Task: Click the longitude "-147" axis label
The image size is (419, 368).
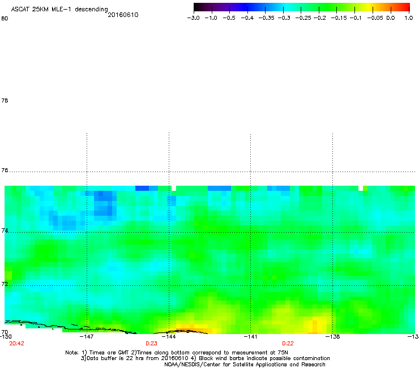Action: [x=87, y=336]
